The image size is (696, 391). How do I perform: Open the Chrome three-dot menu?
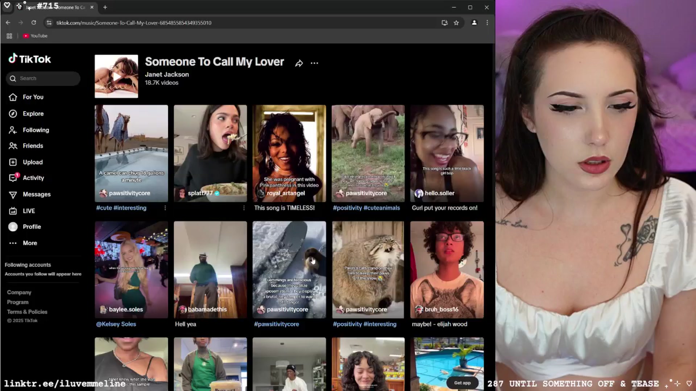[x=487, y=22]
